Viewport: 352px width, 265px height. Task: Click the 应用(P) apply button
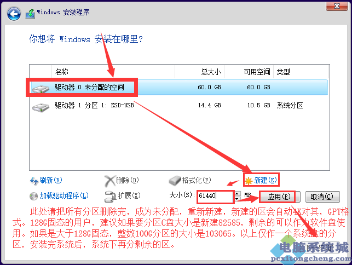tap(280, 197)
